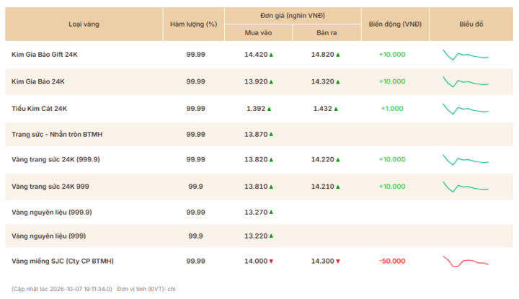Open the Vàng nguyên liệu (999.9) row
The height and width of the screenshot is (299, 519).
(x=259, y=213)
